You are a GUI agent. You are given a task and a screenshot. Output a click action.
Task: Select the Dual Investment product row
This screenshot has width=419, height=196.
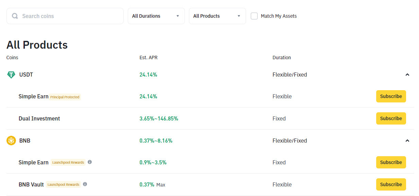[210, 118]
